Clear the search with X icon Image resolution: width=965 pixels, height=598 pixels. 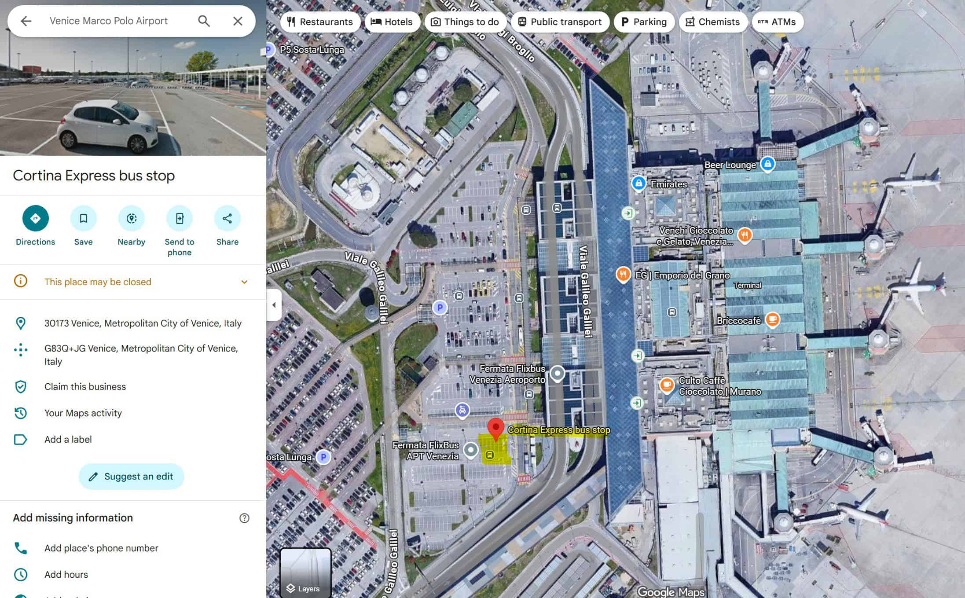(238, 21)
